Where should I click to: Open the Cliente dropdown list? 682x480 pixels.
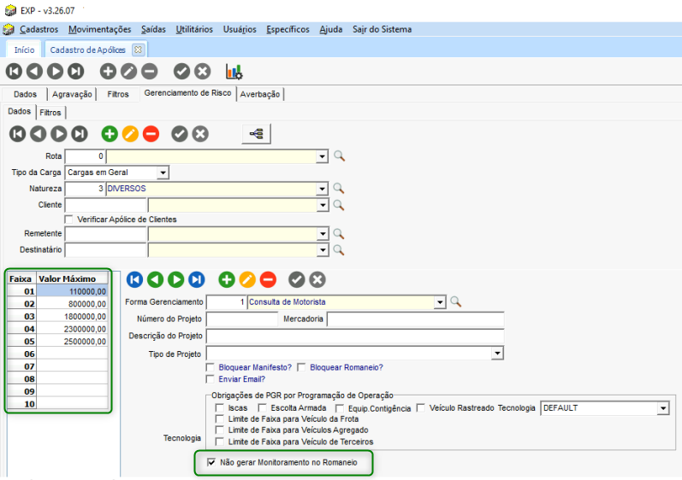pos(323,205)
